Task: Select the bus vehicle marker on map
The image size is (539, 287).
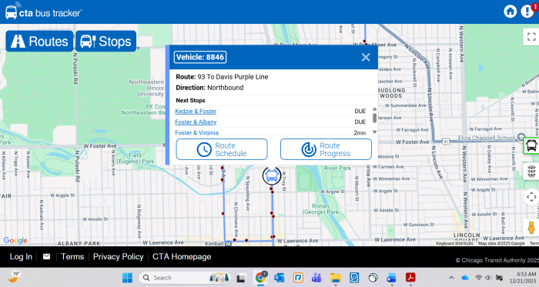Action: point(272,175)
